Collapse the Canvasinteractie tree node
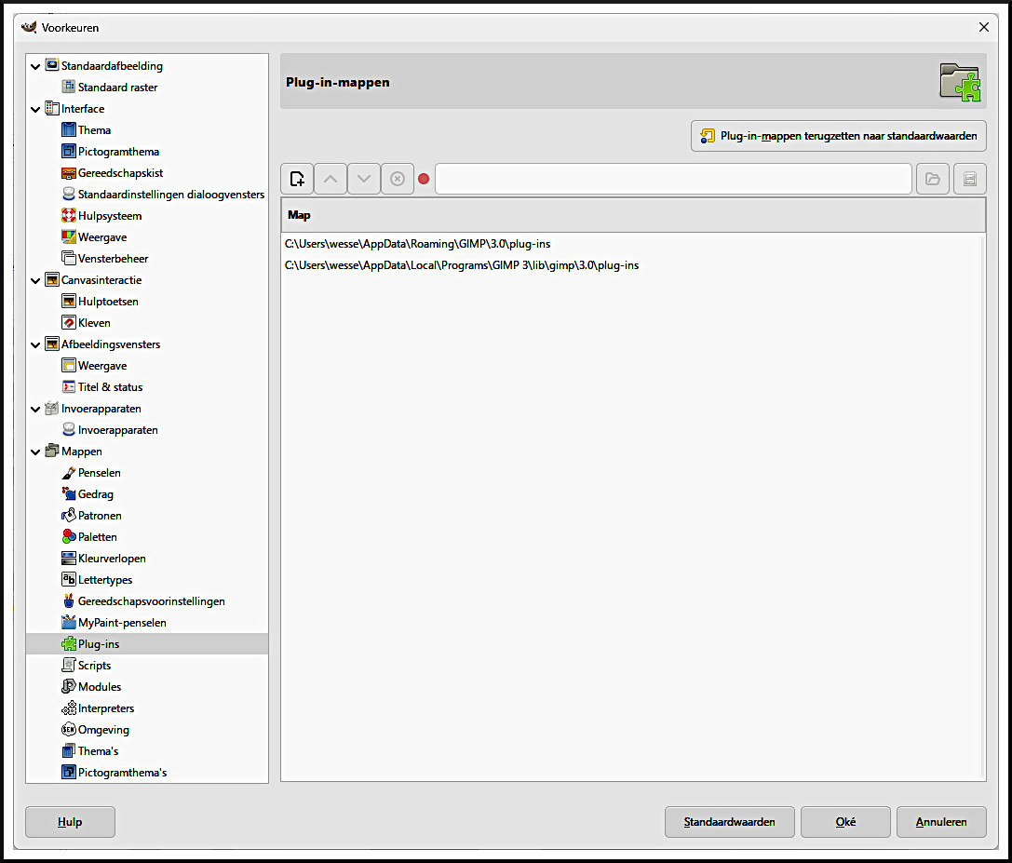This screenshot has width=1012, height=863. click(x=35, y=281)
